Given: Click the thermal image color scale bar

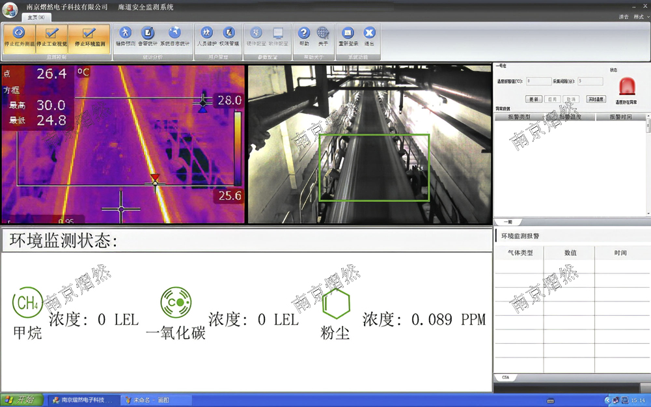Looking at the screenshot, I should [238, 148].
